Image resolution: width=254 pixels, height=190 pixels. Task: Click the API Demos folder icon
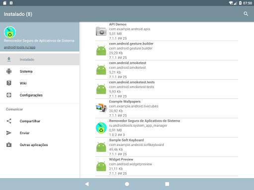[101, 31]
